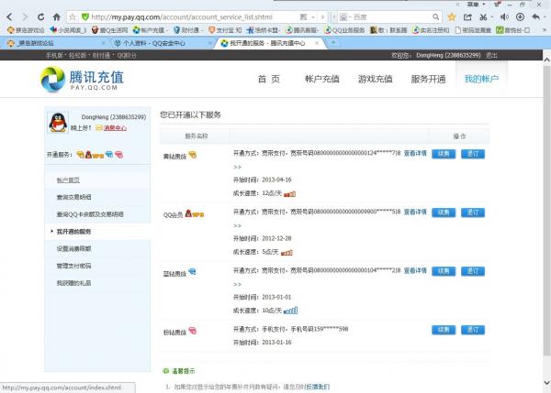Click the yellow diamond icon beside 开通服务
551x393 pixels.
click(81, 155)
